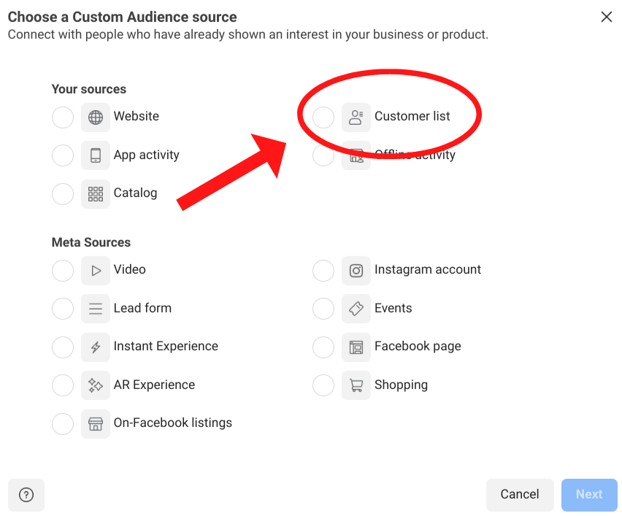Image resolution: width=622 pixels, height=516 pixels.
Task: Click the Next button
Action: (x=588, y=495)
